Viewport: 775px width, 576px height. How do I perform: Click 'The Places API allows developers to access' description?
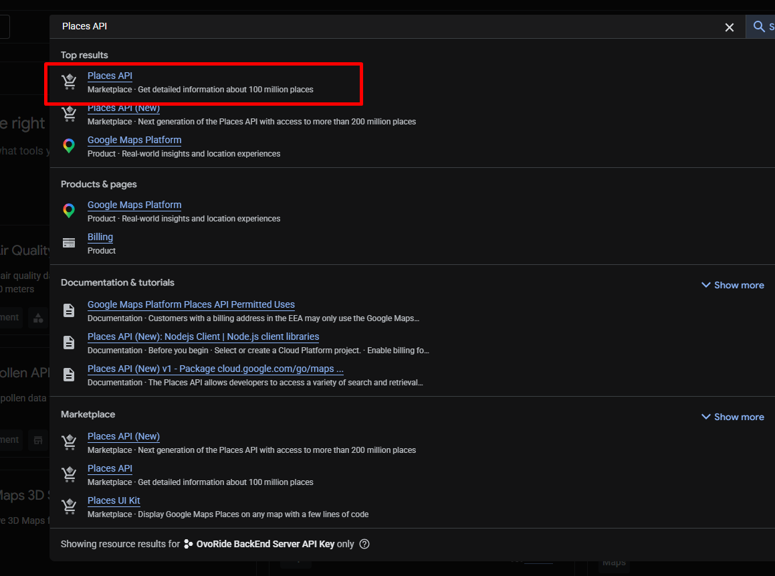pyautogui.click(x=286, y=383)
